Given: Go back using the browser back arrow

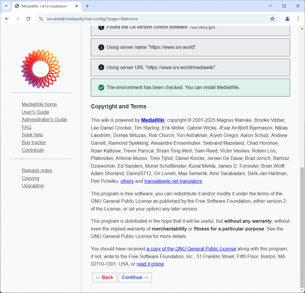Looking at the screenshot, I should pyautogui.click(x=7, y=19).
